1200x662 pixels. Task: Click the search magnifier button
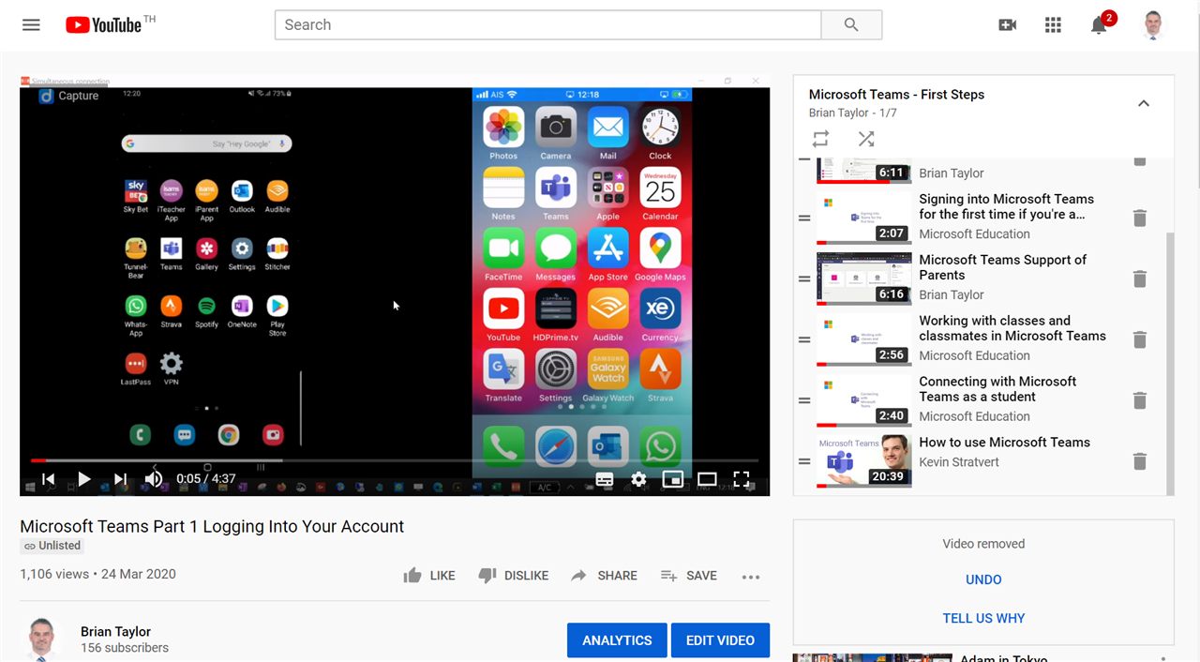pyautogui.click(x=851, y=25)
